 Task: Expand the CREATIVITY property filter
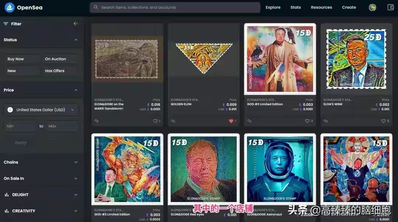76,211
